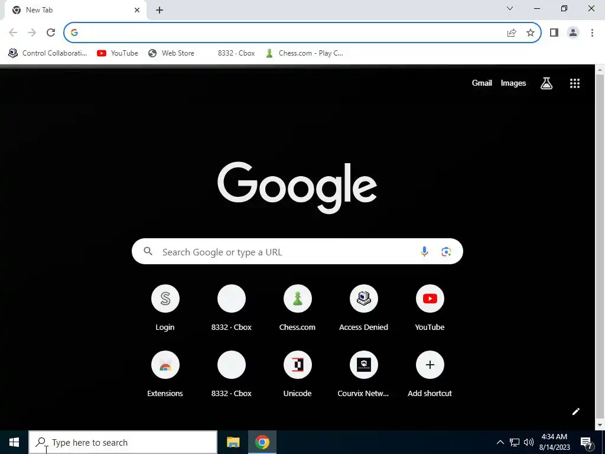Image resolution: width=605 pixels, height=454 pixels.
Task: Bookmark this tab with the star icon
Action: (531, 33)
